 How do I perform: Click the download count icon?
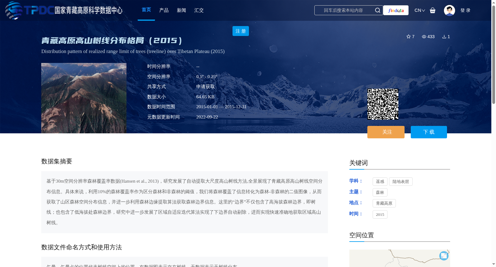tap(444, 37)
